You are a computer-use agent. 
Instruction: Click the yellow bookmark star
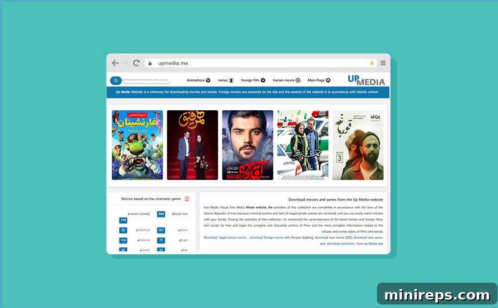tap(372, 63)
